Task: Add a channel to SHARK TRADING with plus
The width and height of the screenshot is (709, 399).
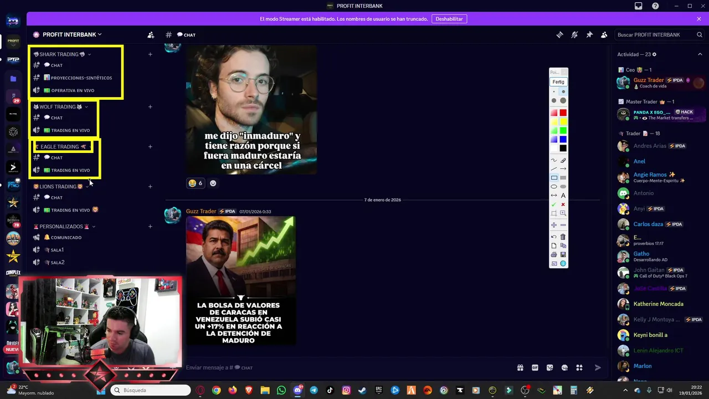Action: [x=150, y=54]
